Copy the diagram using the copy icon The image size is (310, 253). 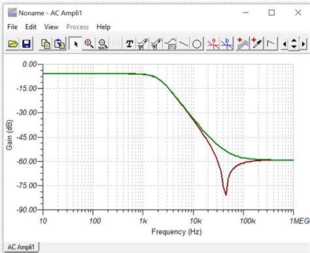[x=46, y=44]
